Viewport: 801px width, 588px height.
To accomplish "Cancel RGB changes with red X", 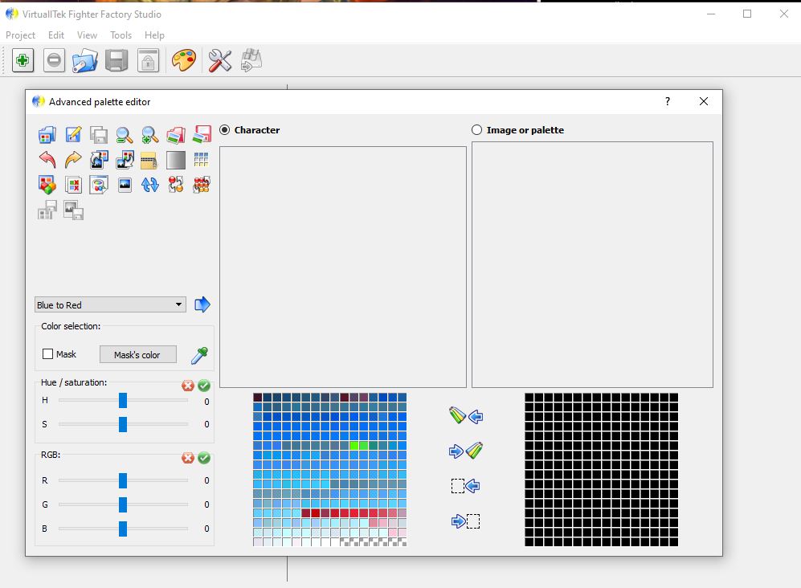I will click(188, 458).
